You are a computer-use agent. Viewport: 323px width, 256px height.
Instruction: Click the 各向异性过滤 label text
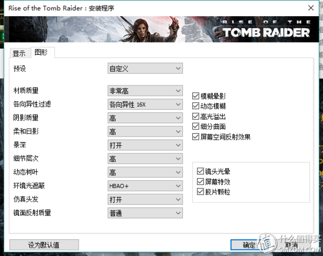tap(32, 104)
